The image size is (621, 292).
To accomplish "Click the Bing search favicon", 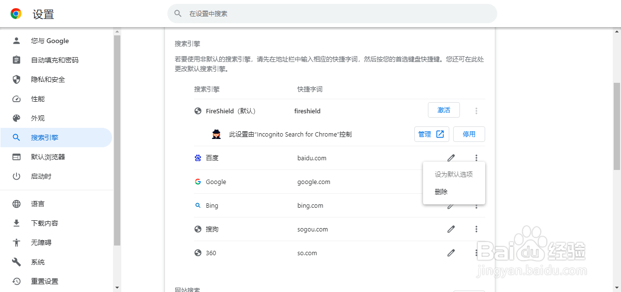I will (198, 205).
